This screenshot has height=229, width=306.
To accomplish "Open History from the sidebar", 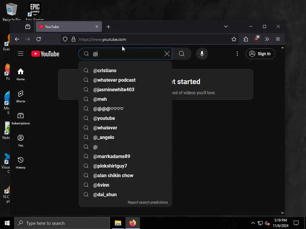I will [21, 163].
